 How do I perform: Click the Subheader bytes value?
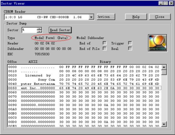(x=53, y=49)
